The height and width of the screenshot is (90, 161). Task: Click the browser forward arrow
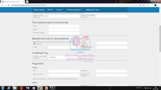(x=5, y=5)
